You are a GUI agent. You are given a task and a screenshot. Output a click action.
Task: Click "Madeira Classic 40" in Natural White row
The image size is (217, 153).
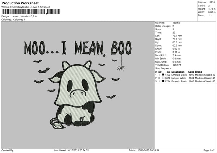coord(205,78)
